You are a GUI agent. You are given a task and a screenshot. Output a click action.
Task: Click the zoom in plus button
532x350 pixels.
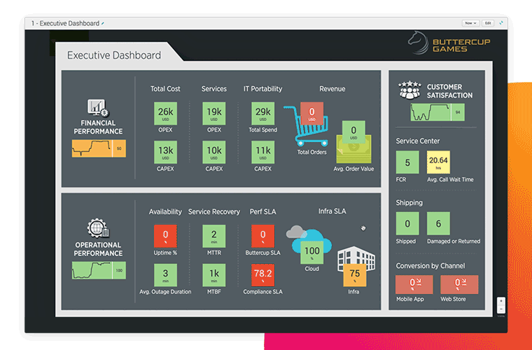(x=501, y=301)
